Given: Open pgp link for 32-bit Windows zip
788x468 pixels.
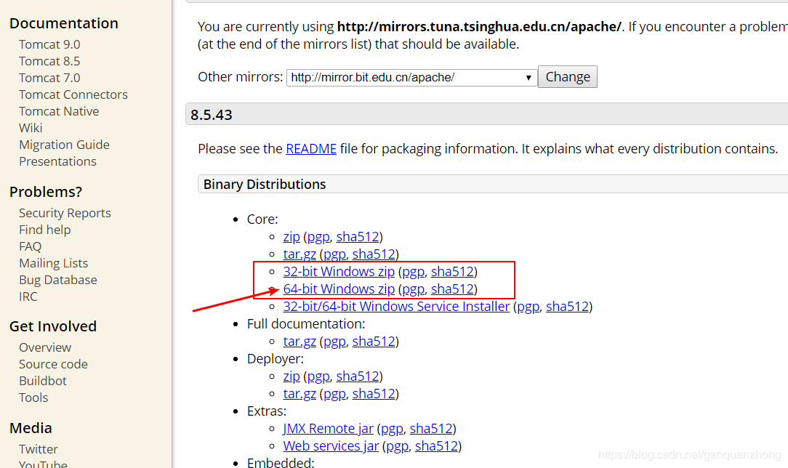Looking at the screenshot, I should (x=413, y=272).
